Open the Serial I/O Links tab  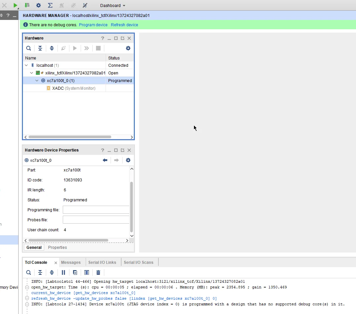pyautogui.click(x=102, y=262)
